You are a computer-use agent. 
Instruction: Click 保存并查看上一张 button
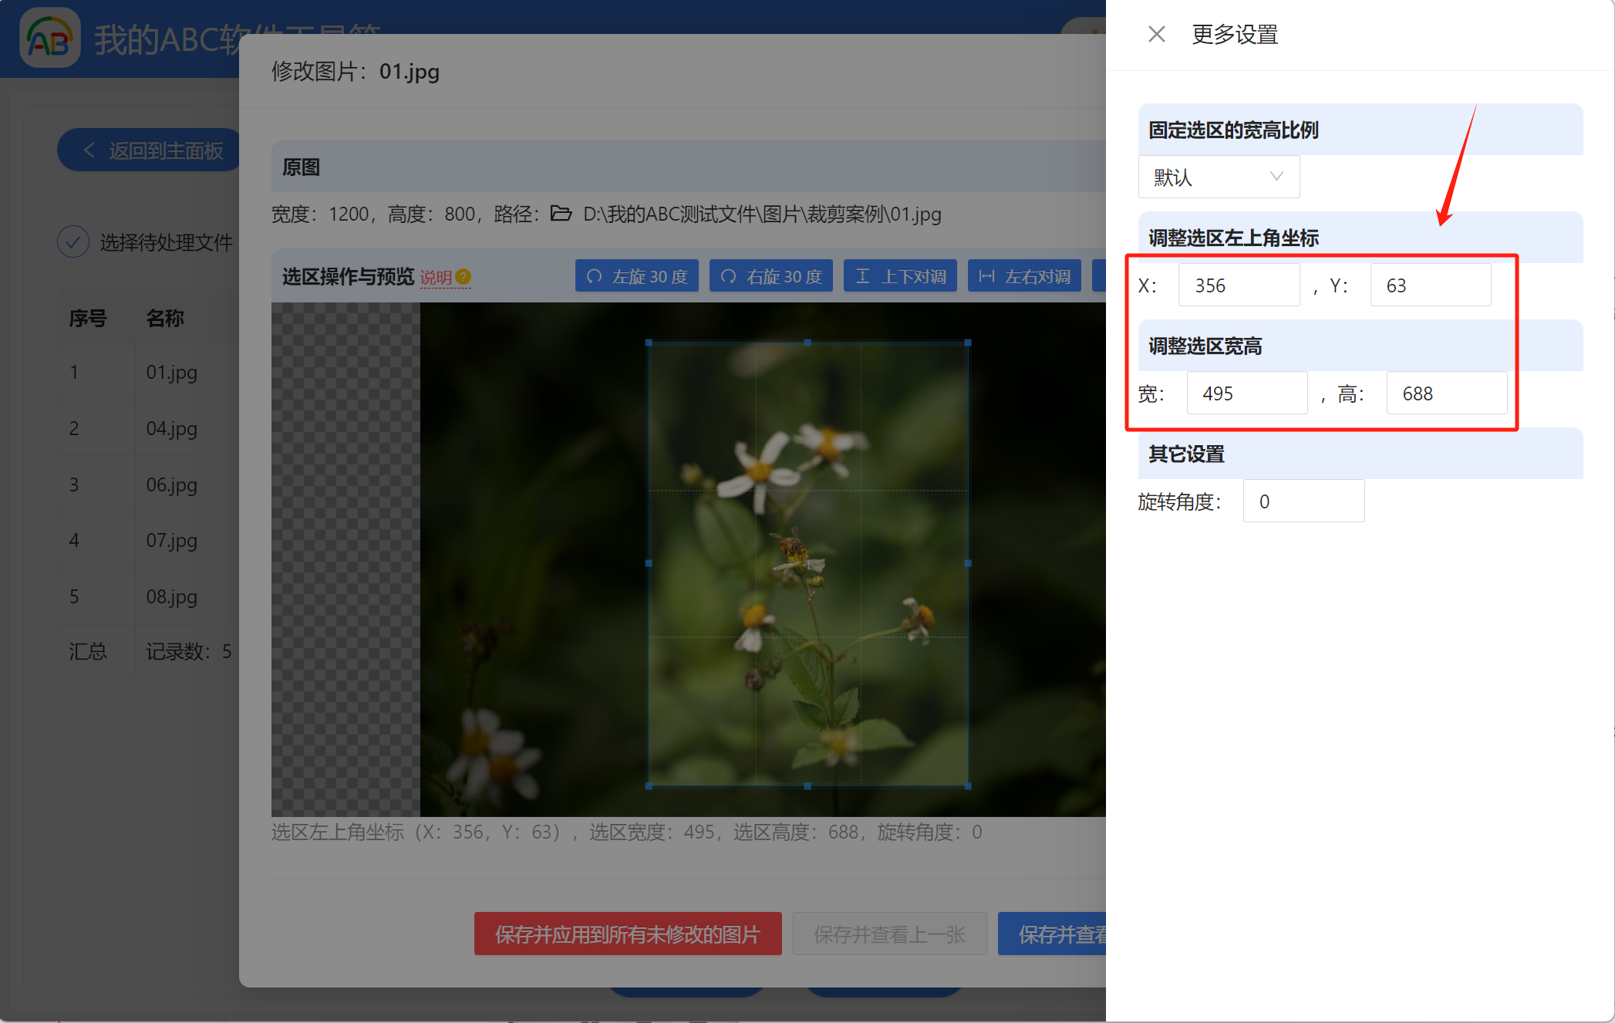pos(889,934)
